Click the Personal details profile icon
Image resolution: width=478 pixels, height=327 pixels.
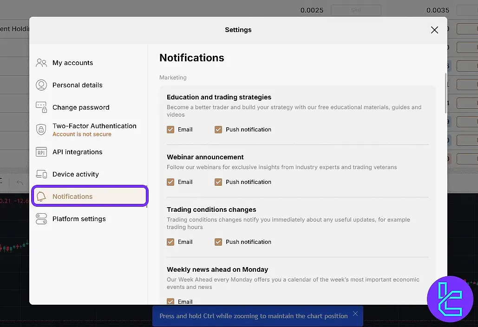[41, 85]
